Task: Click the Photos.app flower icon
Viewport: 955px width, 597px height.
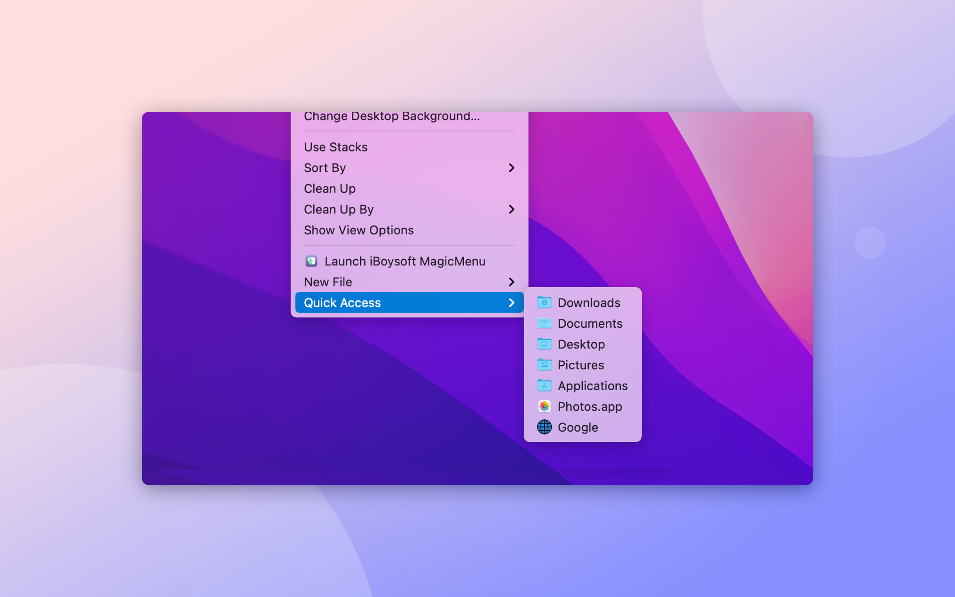Action: [544, 406]
